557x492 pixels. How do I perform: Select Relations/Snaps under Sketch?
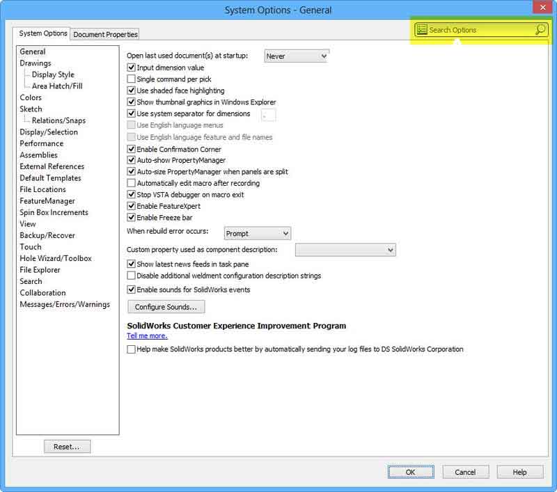tap(59, 120)
